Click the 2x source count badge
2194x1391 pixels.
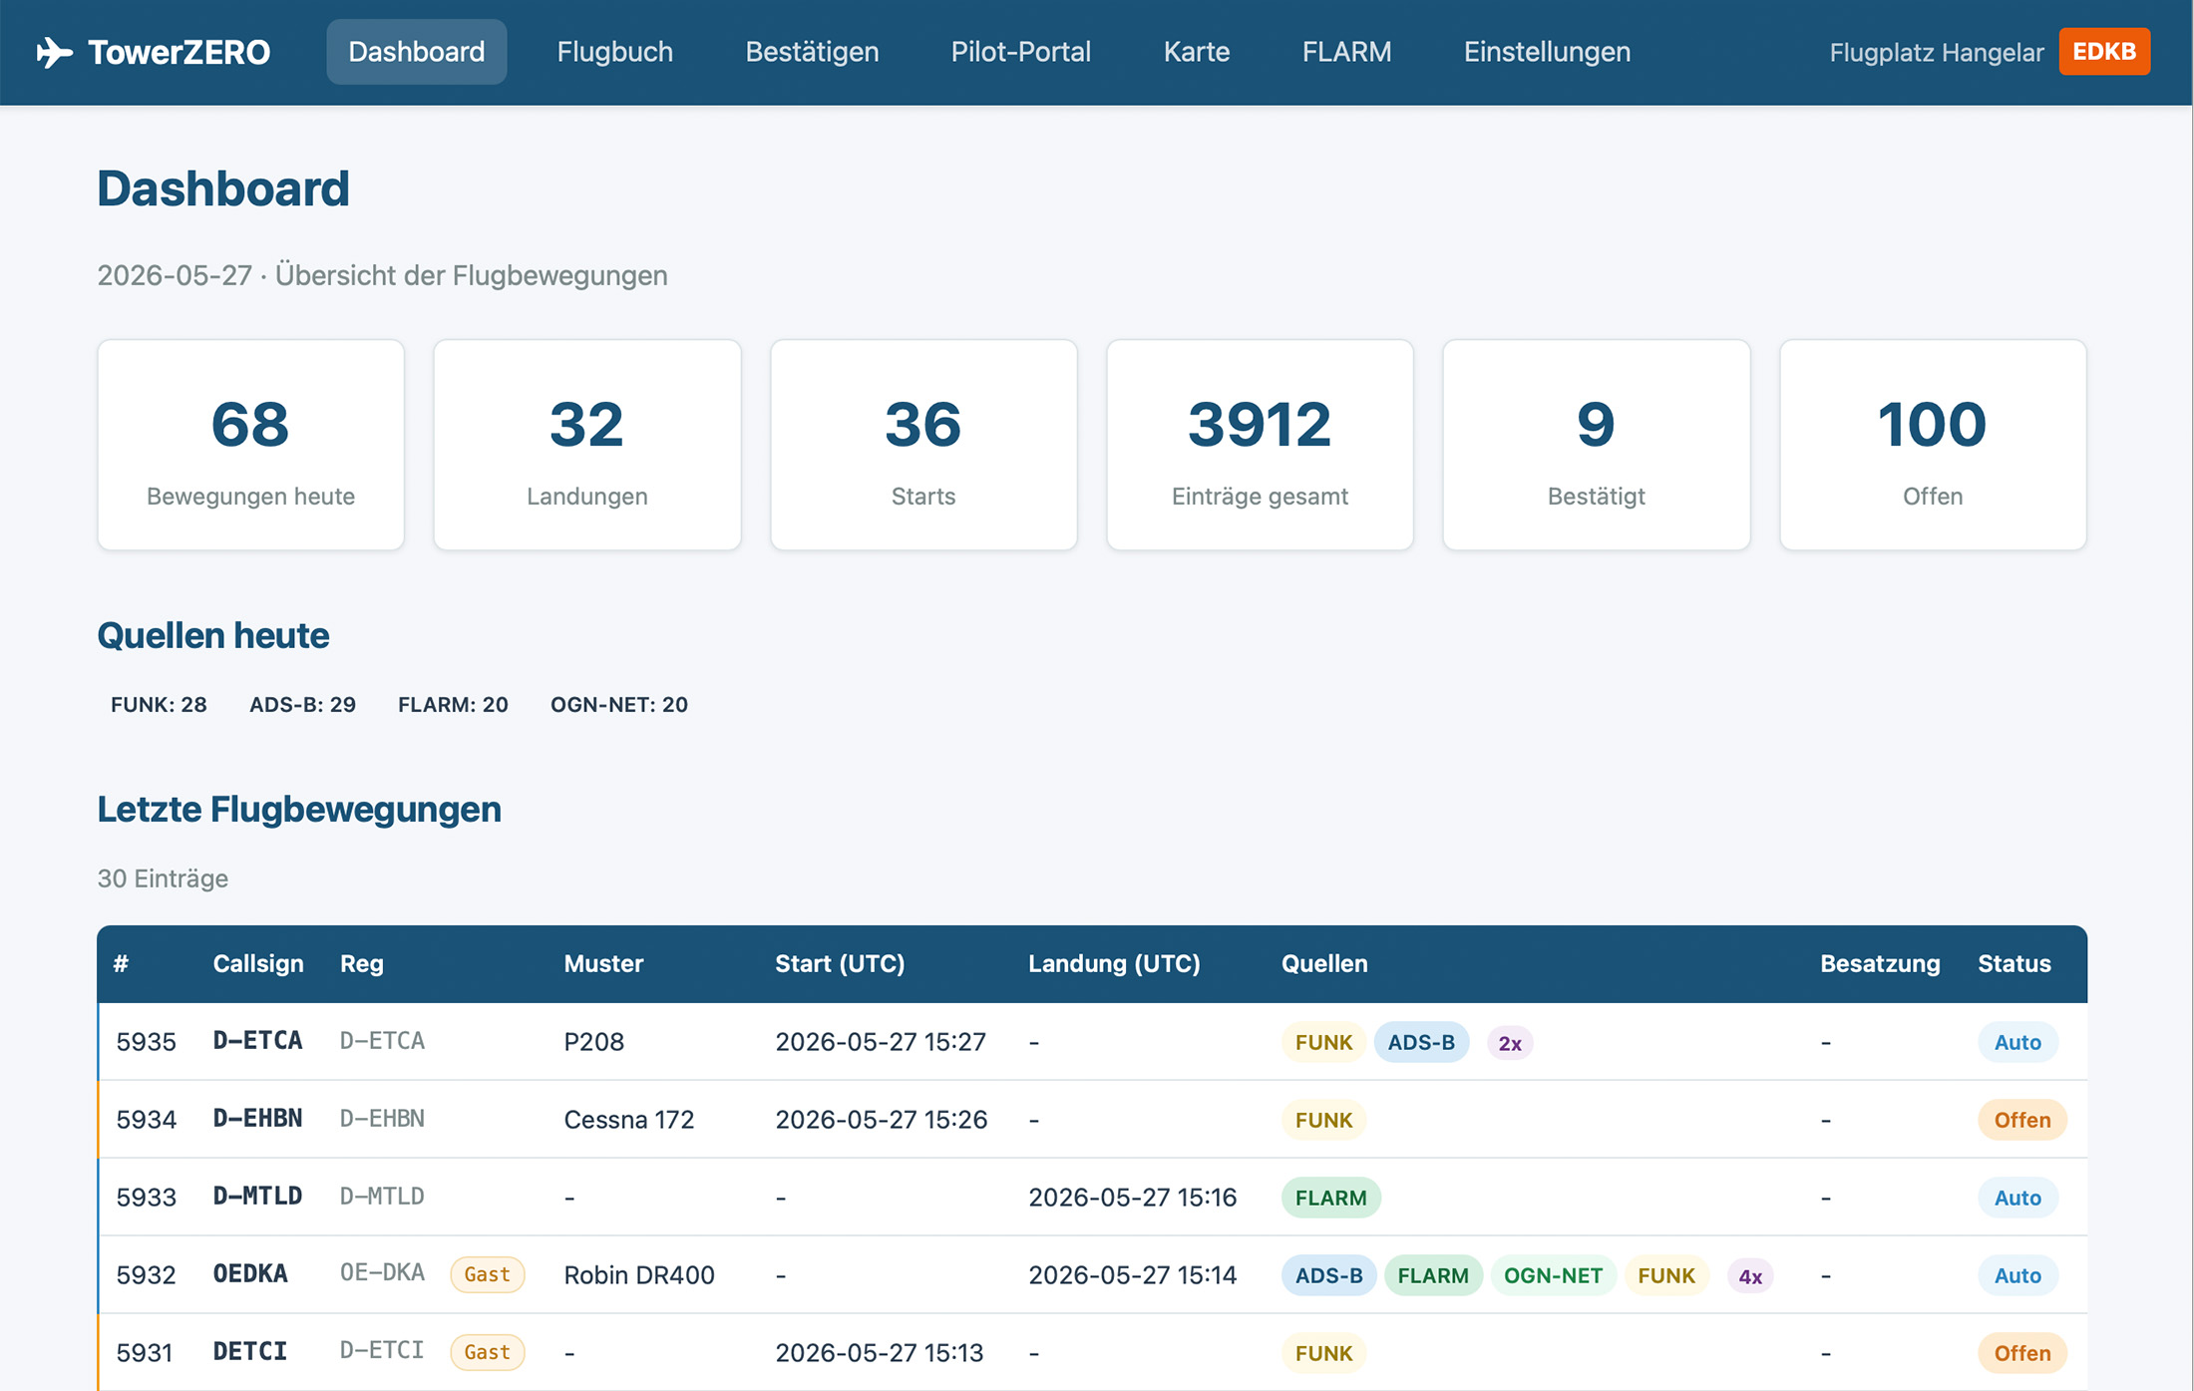pyautogui.click(x=1510, y=1043)
